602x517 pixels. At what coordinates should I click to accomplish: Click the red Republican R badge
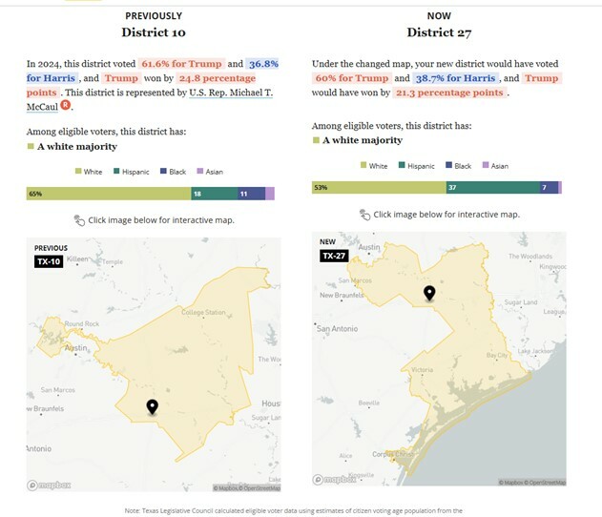click(x=66, y=104)
